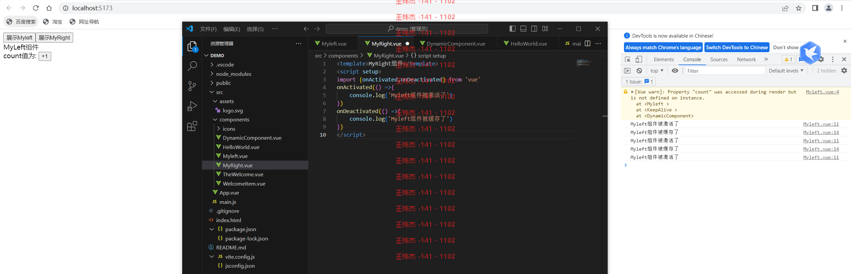Open editor more actions ellipsis
This screenshot has width=851, height=274.
[x=598, y=44]
